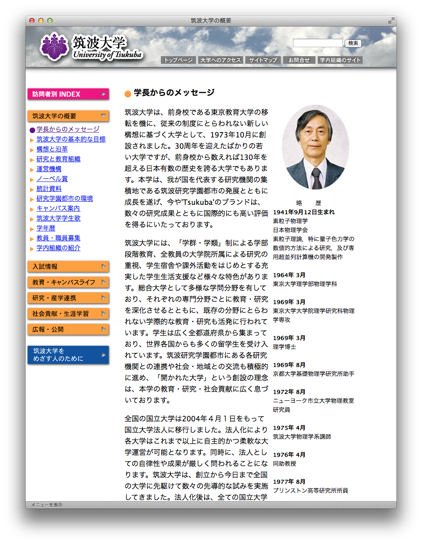Expand the 入試情報 menu

point(68,266)
